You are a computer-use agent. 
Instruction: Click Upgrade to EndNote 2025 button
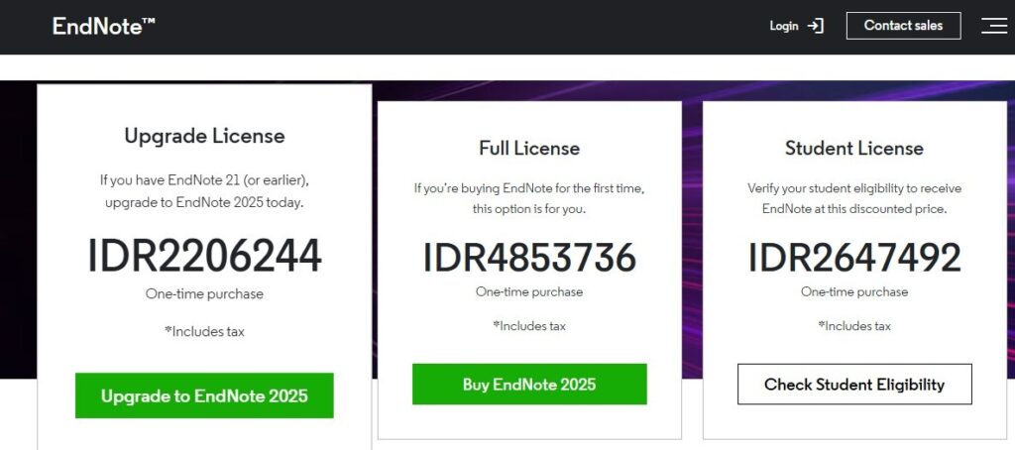click(204, 395)
